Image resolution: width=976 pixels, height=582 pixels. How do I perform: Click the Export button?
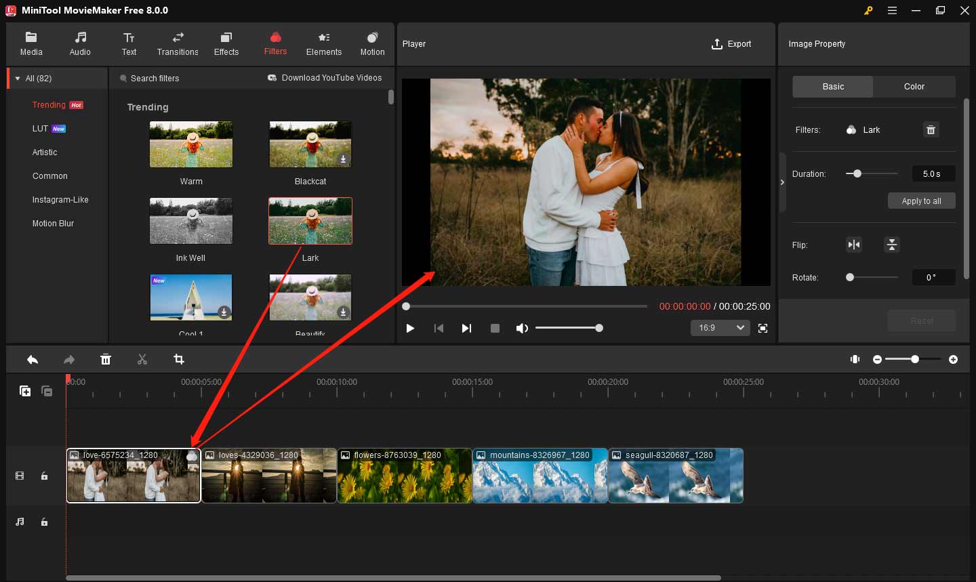point(731,44)
